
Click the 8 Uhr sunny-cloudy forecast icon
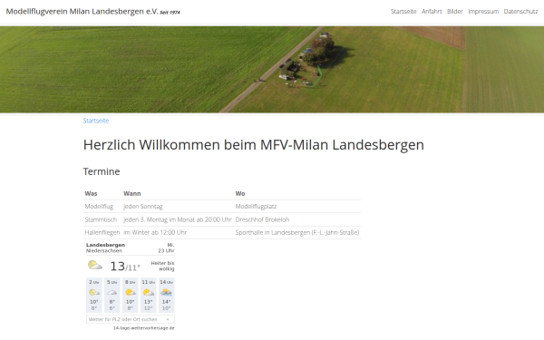[x=131, y=293]
